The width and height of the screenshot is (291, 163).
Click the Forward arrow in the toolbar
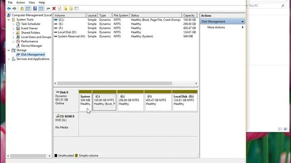[14, 9]
